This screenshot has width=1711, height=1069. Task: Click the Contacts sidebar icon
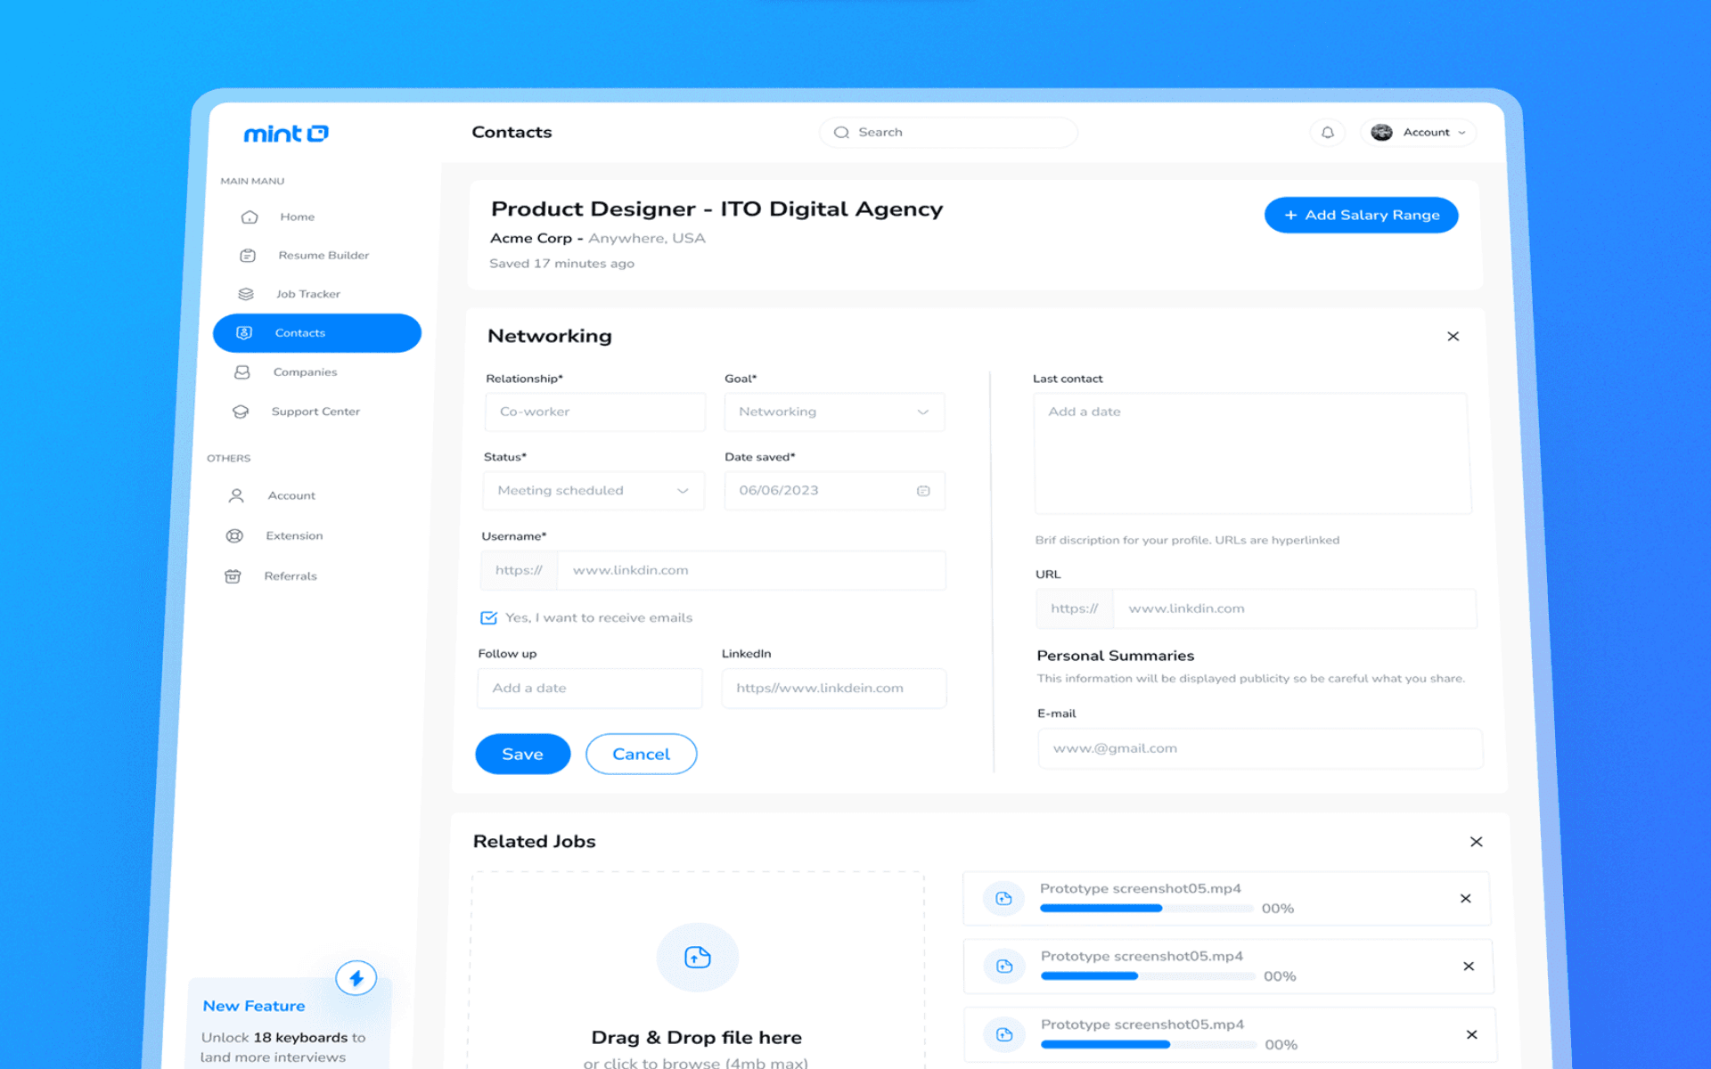point(244,331)
